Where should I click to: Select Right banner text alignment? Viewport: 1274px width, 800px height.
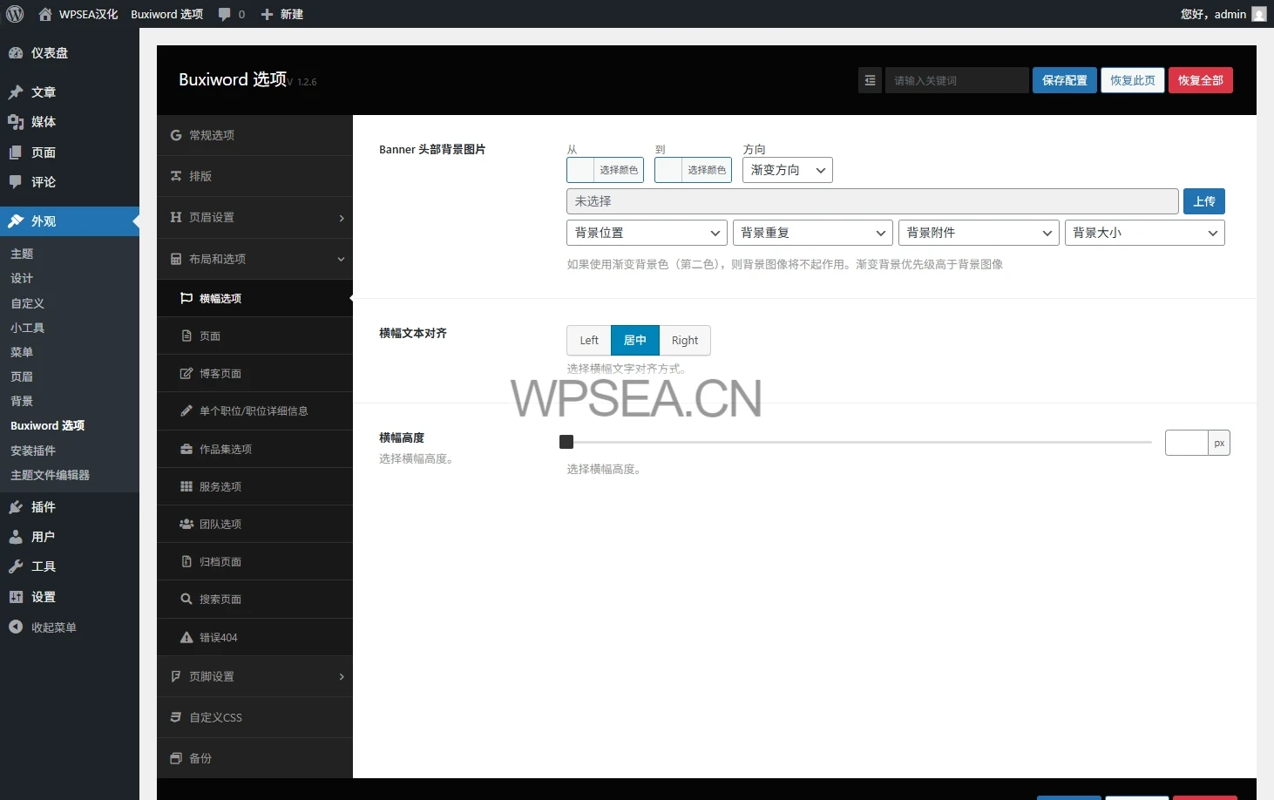[685, 341]
